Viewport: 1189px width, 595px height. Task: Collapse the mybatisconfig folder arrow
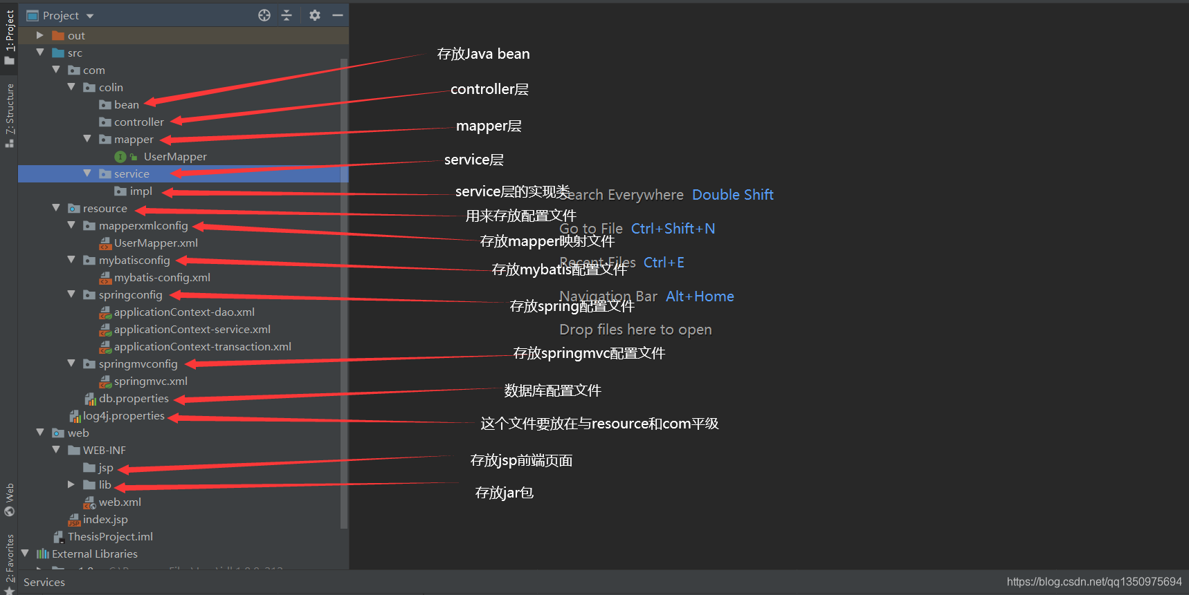[71, 260]
